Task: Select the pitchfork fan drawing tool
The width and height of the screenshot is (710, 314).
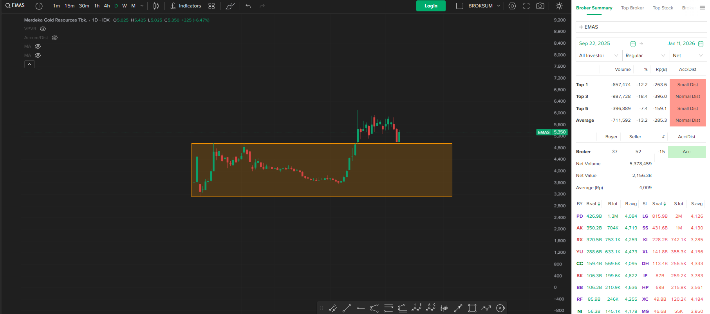Action: coord(374,308)
